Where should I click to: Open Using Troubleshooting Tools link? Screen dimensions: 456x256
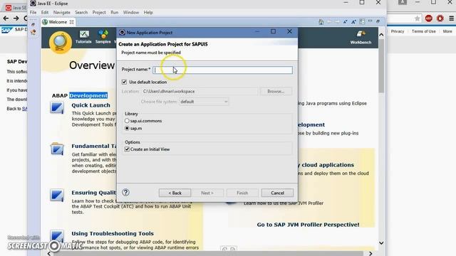[x=113, y=233]
